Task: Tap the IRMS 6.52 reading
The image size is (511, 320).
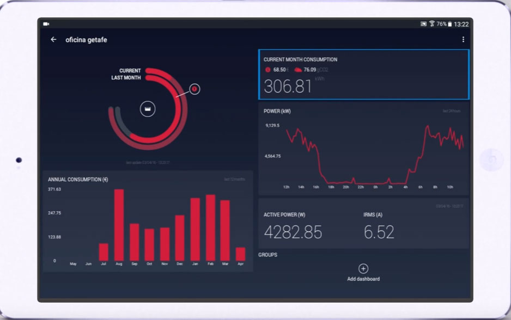Action: [x=379, y=232]
